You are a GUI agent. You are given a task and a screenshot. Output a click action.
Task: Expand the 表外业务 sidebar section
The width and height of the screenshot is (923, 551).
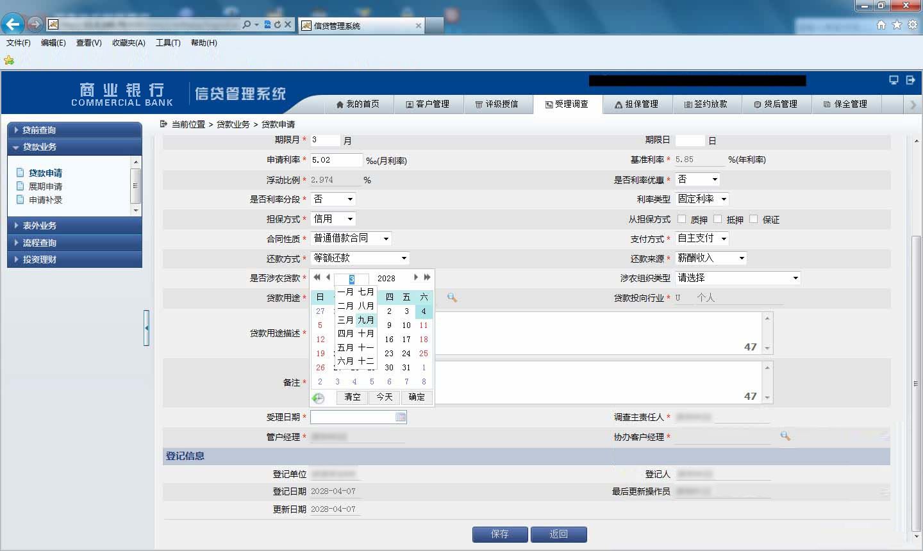tap(74, 226)
